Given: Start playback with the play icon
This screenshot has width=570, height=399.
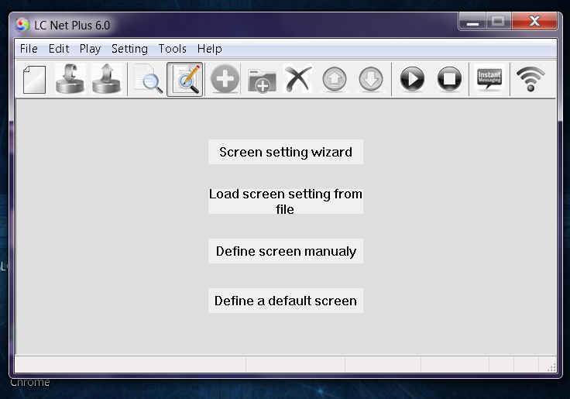Looking at the screenshot, I should pos(412,78).
